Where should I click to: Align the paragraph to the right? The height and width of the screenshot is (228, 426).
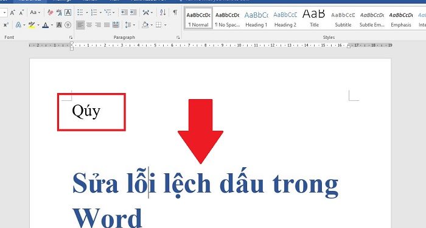[98, 26]
